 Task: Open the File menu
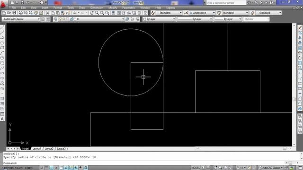click(x=14, y=8)
